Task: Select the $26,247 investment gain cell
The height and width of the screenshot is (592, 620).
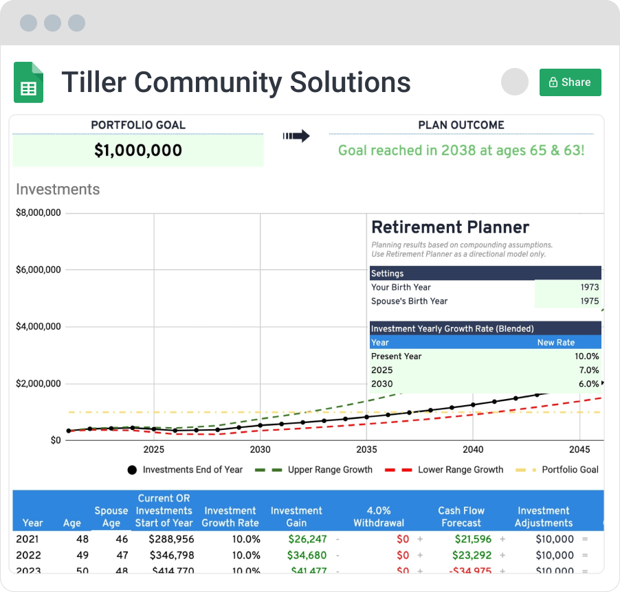Action: point(307,539)
